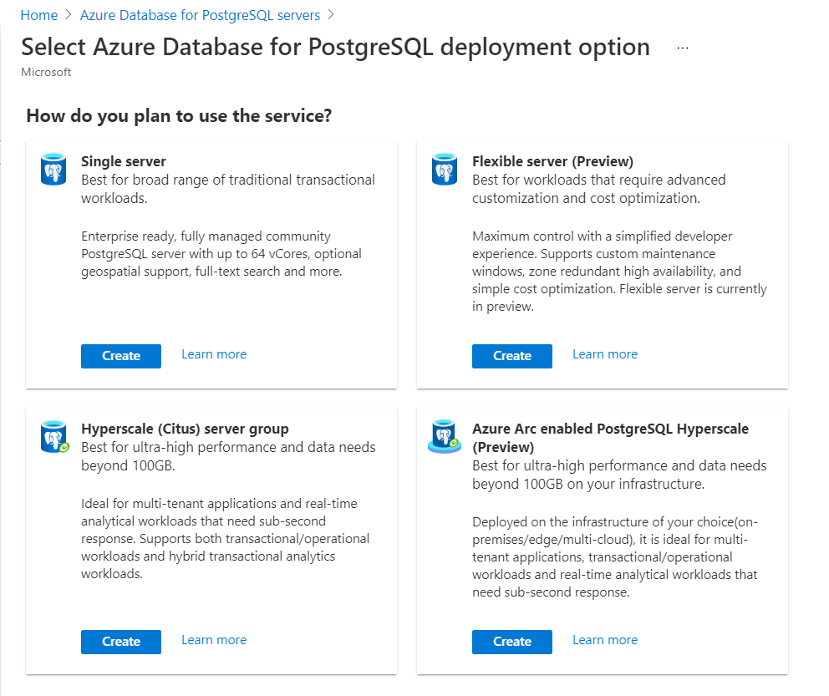This screenshot has height=696, width=829.
Task: Click the page title about deployment option
Action: tap(335, 47)
